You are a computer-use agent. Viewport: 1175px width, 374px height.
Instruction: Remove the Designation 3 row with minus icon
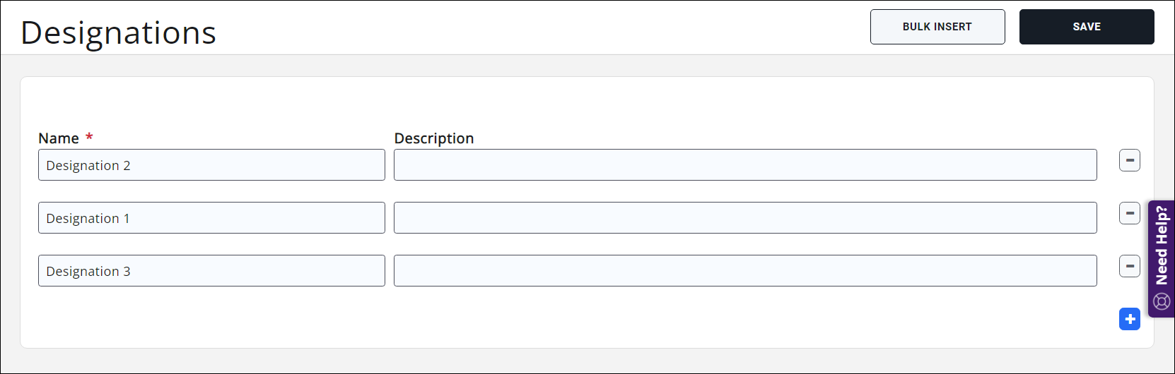pos(1129,266)
